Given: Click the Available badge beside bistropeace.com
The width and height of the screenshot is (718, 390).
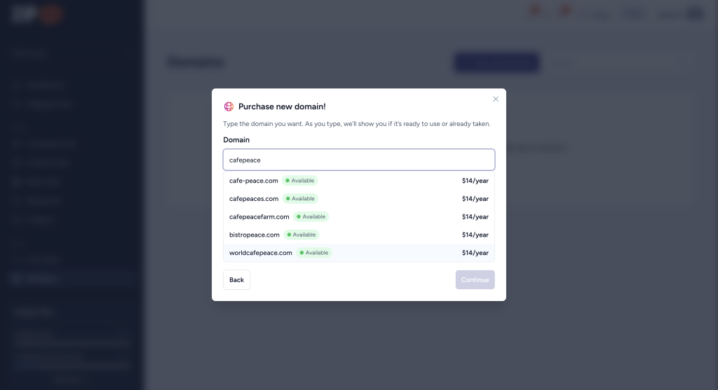Looking at the screenshot, I should [302, 235].
